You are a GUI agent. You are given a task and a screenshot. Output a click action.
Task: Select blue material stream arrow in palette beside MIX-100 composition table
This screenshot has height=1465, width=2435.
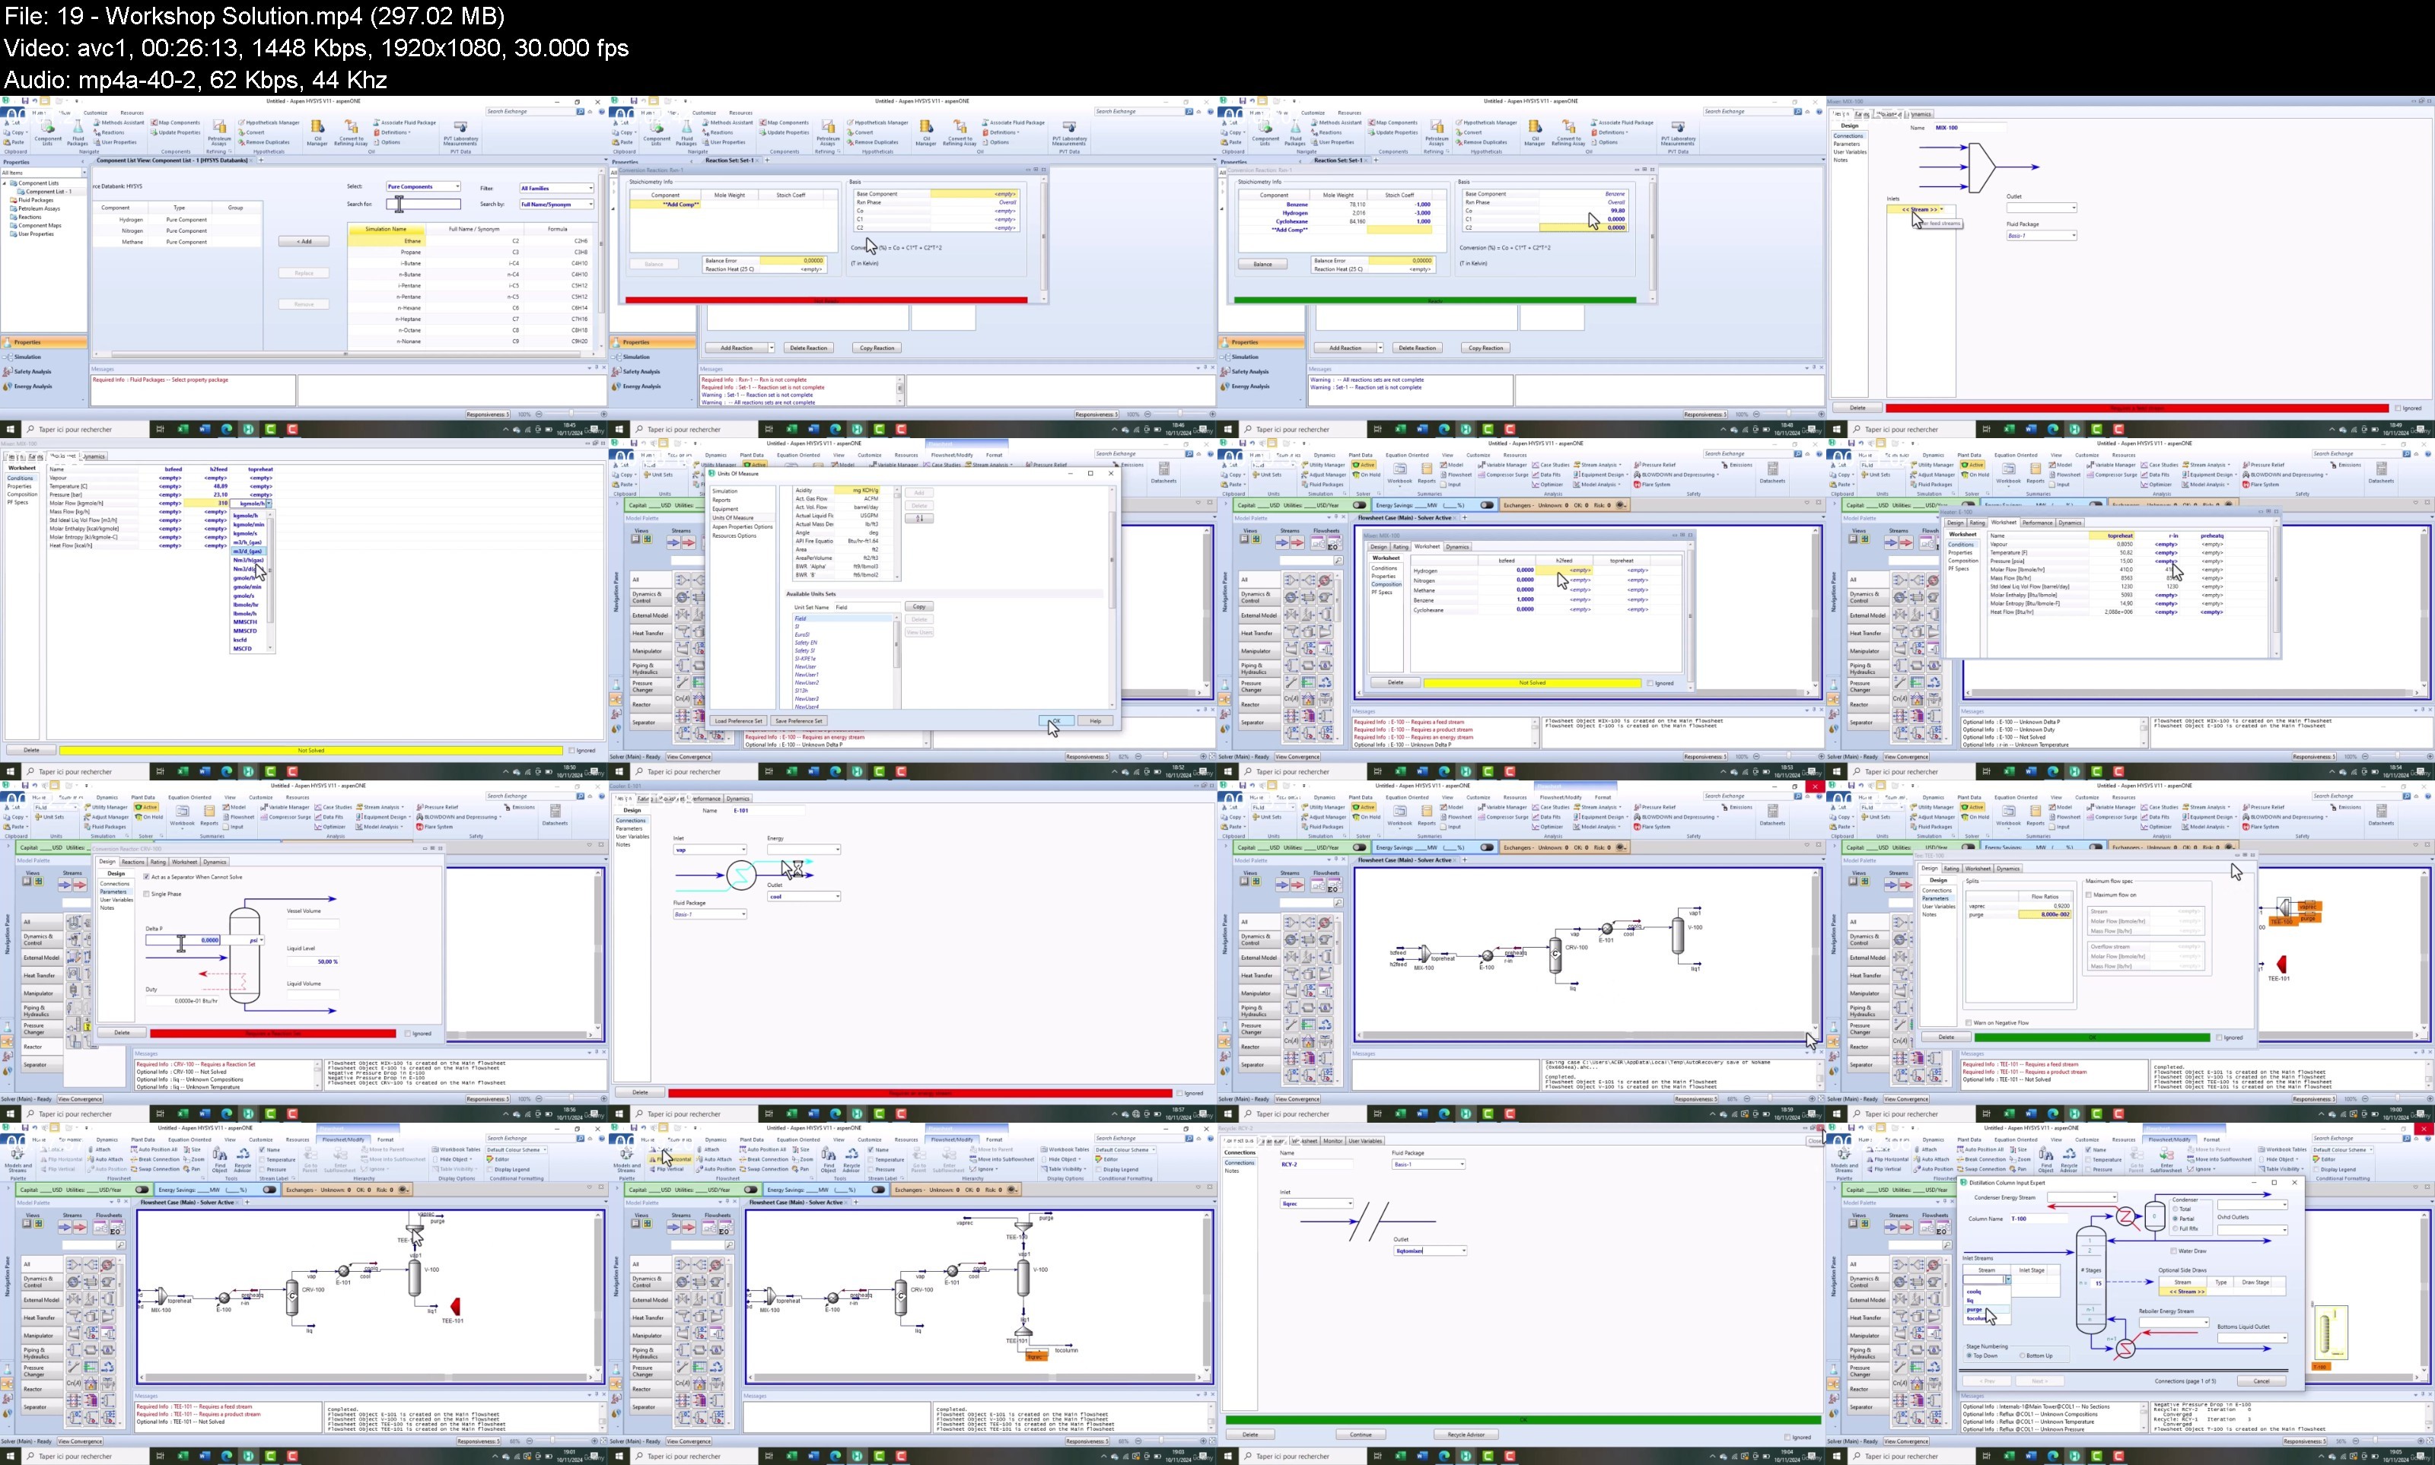[1283, 543]
